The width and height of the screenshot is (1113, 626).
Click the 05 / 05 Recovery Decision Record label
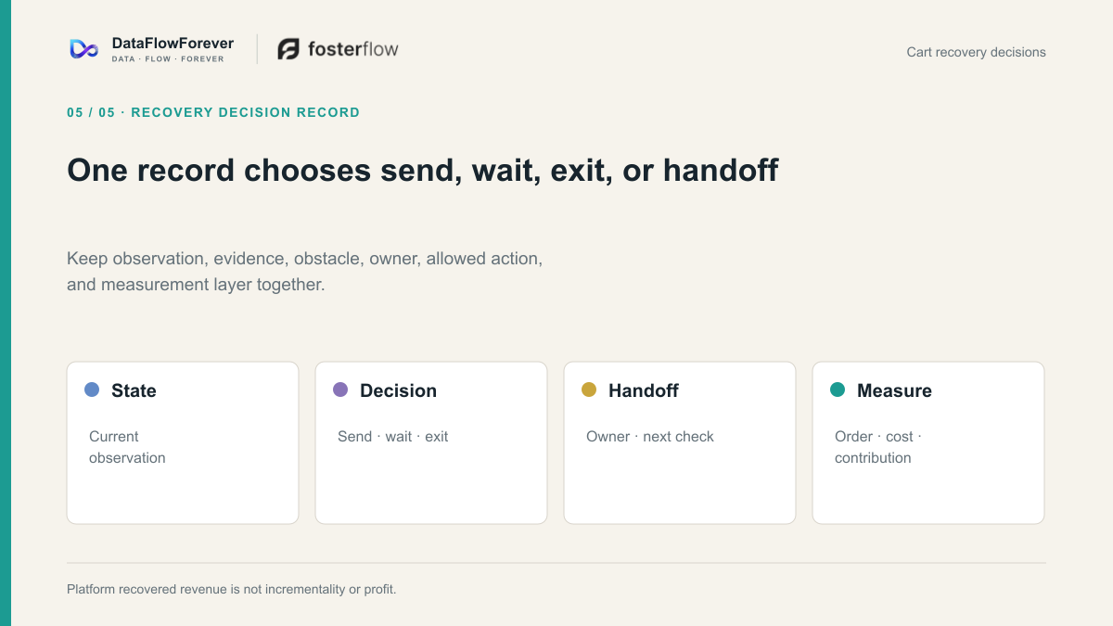[x=213, y=112]
